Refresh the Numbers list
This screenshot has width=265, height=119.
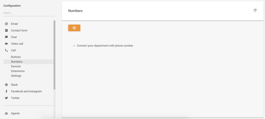pos(255,10)
